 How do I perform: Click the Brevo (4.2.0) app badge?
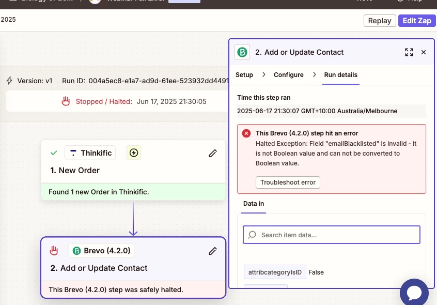point(101,251)
